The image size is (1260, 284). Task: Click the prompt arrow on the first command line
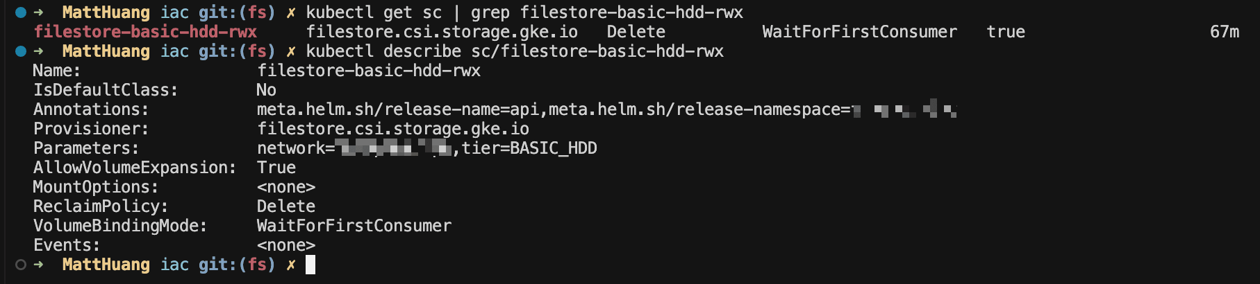(x=39, y=12)
